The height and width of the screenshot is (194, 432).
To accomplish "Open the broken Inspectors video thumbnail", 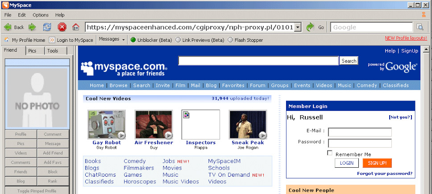I will (200, 125).
